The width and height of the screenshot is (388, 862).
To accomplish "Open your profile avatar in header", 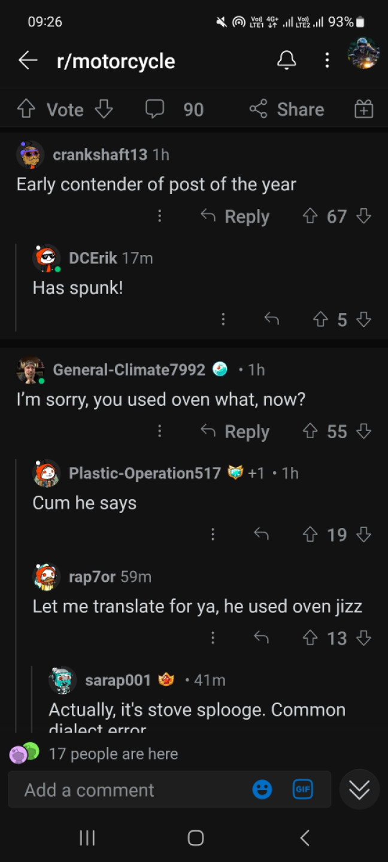I will click(363, 53).
